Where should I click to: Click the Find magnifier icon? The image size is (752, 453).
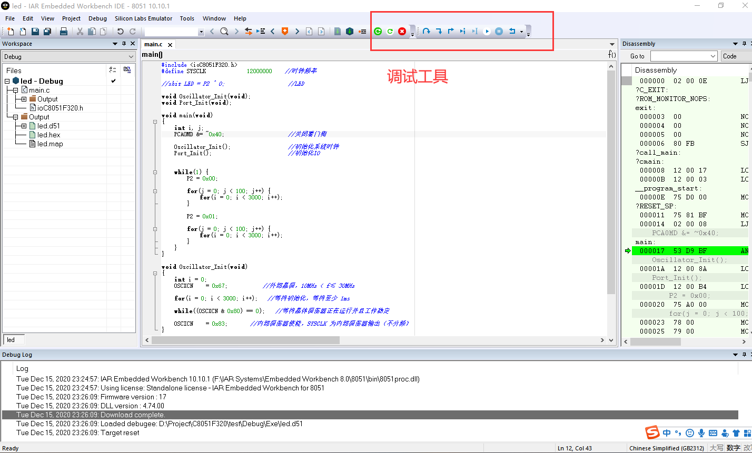click(224, 32)
